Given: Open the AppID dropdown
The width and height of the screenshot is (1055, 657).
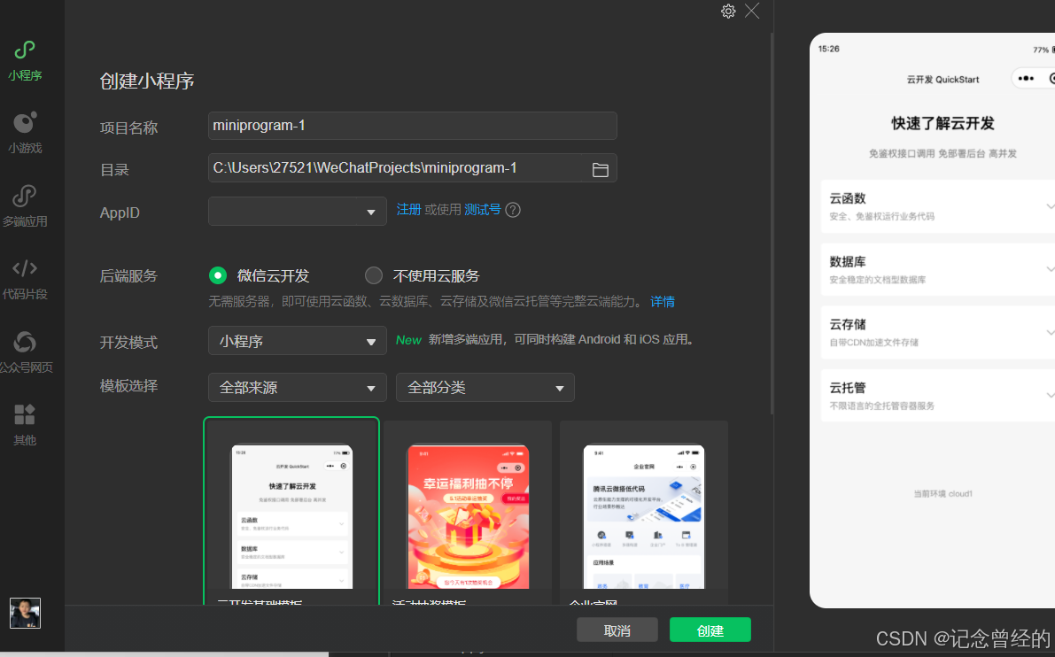Looking at the screenshot, I should tap(297, 211).
